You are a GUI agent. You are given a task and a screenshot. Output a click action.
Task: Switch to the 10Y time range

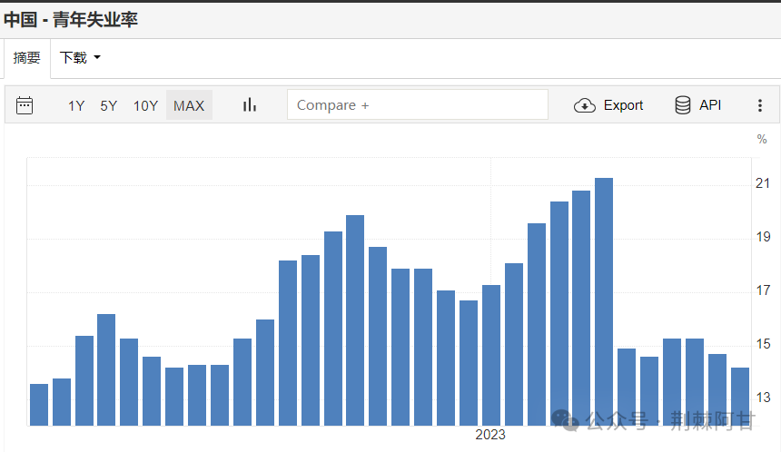pos(145,105)
